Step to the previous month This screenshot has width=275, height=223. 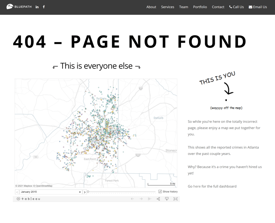click(x=17, y=192)
